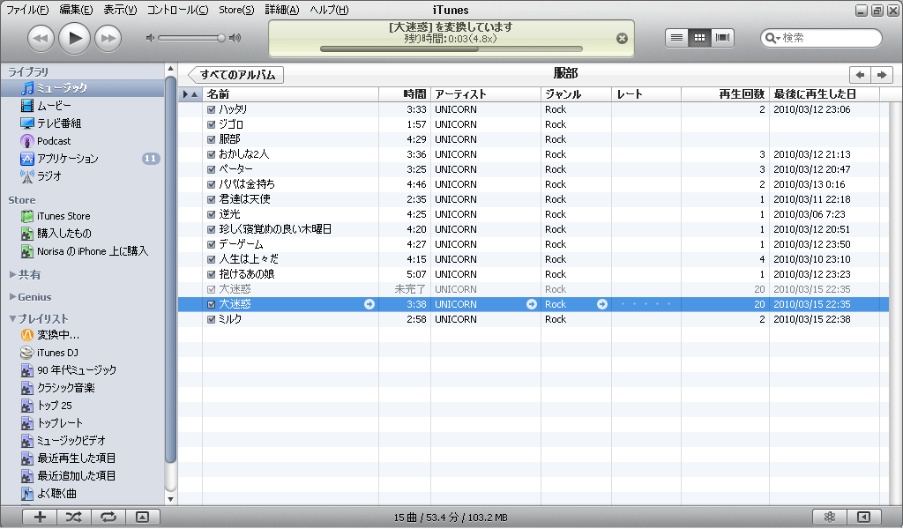Toggle the Genius sidebar button
Viewport: 903px width, 529px height.
pos(864,517)
